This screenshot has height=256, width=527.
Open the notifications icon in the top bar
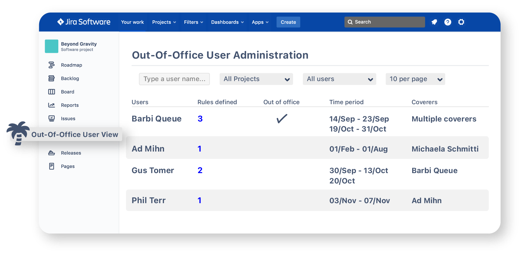point(434,22)
